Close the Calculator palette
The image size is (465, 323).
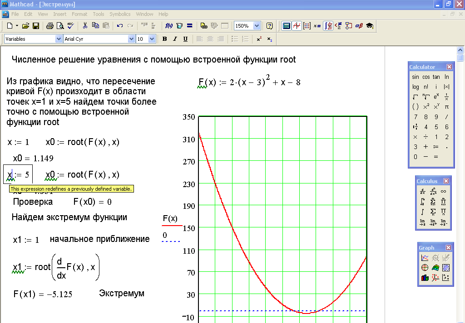point(449,67)
